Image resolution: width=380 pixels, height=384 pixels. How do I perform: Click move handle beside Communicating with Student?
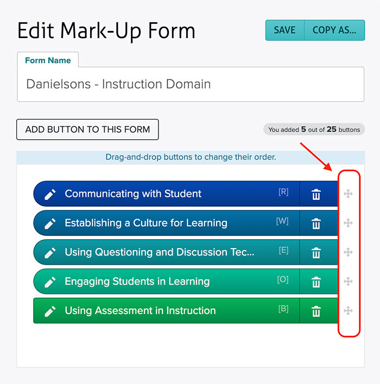click(349, 194)
